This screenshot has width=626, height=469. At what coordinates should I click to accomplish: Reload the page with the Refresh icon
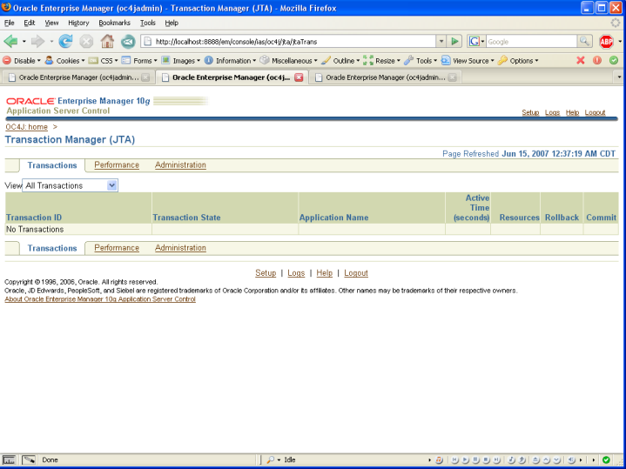tap(65, 41)
